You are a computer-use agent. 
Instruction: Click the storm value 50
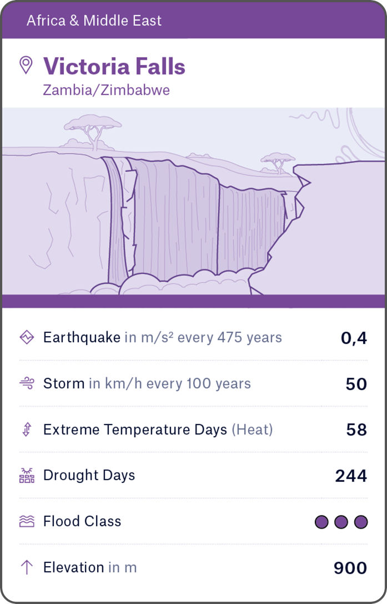click(356, 384)
